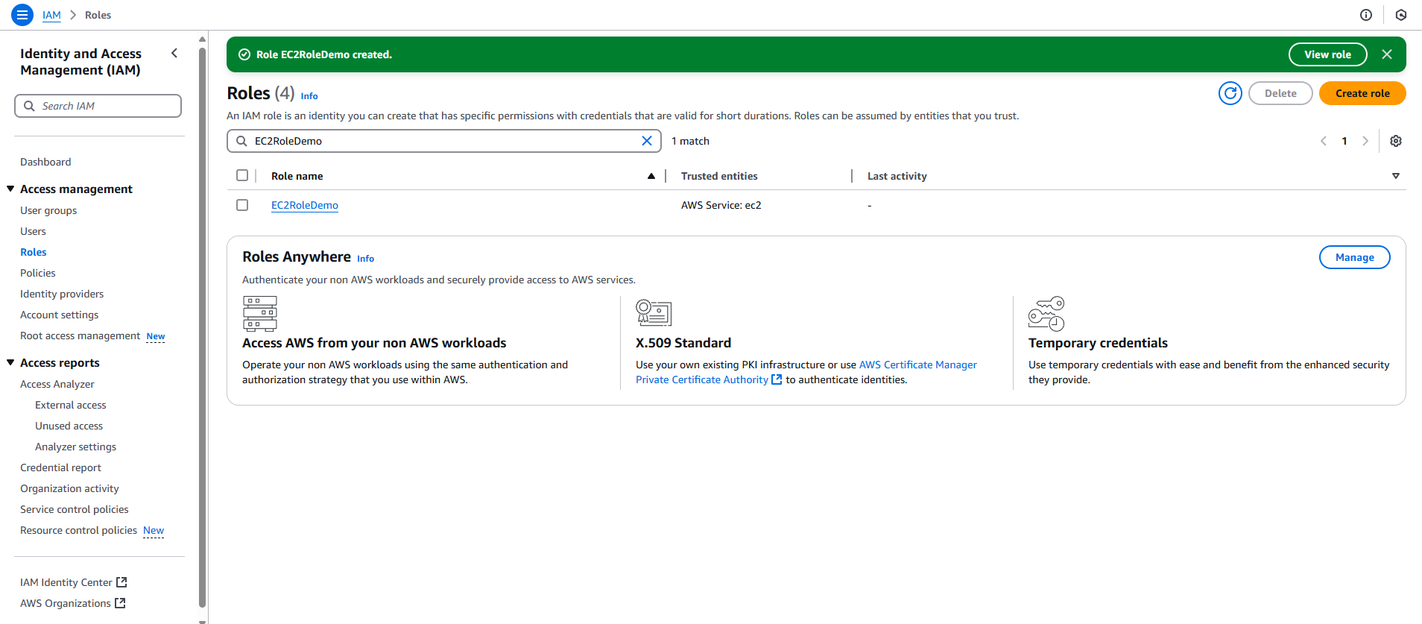
Task: Go to next page of roles
Action: click(x=1365, y=141)
